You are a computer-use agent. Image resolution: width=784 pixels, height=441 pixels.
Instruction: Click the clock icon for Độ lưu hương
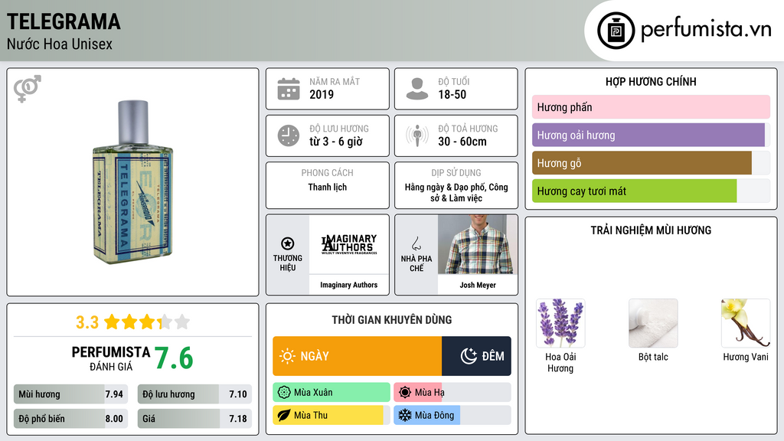(x=289, y=136)
